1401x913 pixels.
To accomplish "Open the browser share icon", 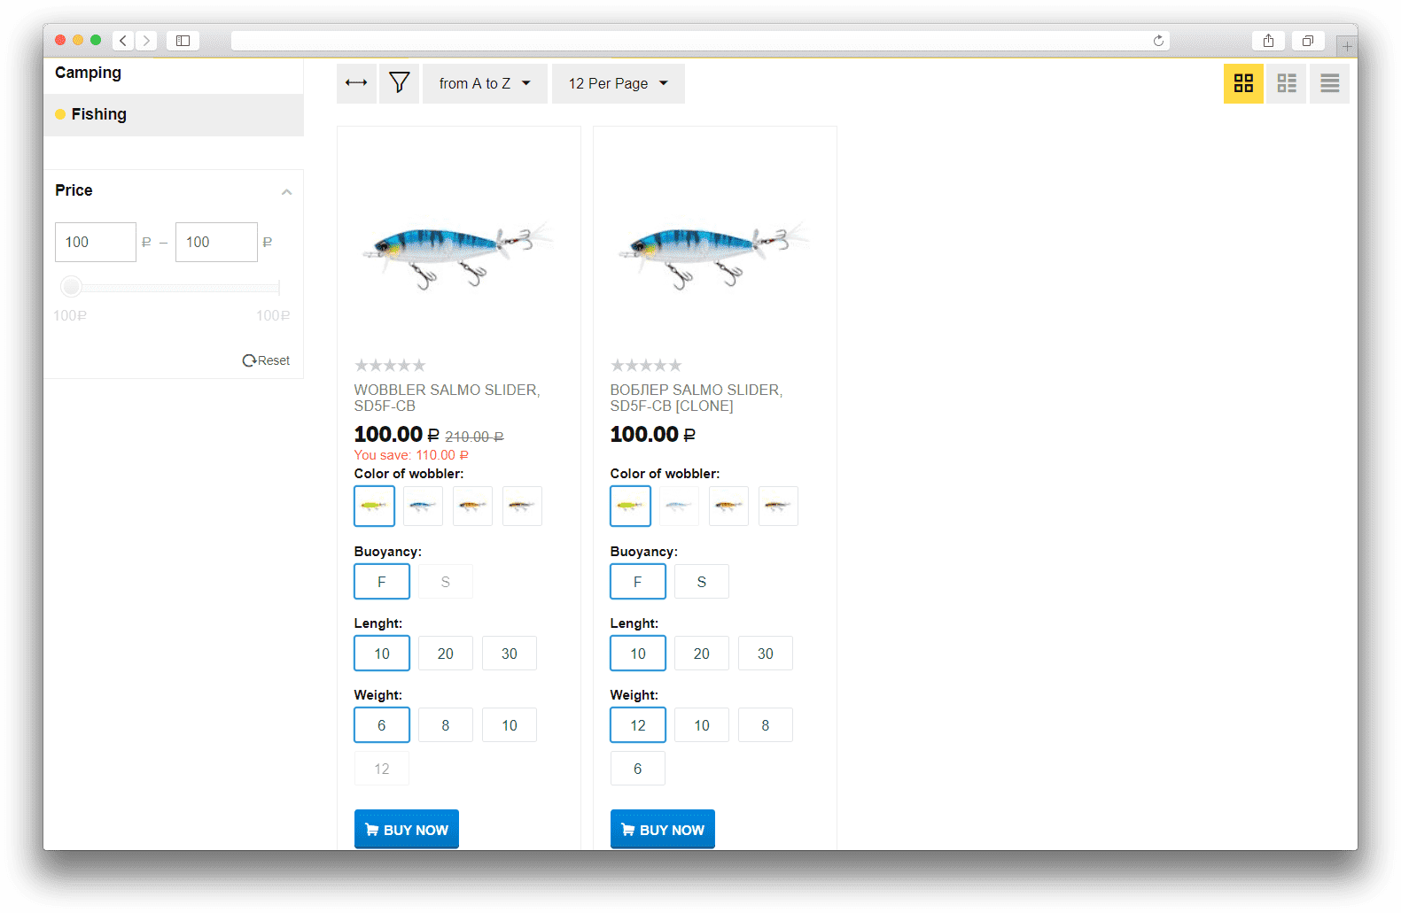I will [x=1268, y=41].
